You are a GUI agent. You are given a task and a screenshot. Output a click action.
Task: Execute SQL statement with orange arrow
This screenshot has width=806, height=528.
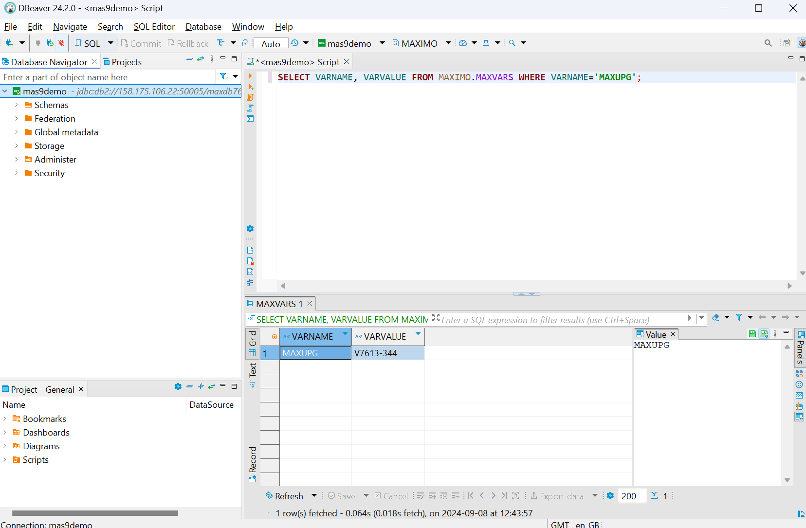(250, 76)
